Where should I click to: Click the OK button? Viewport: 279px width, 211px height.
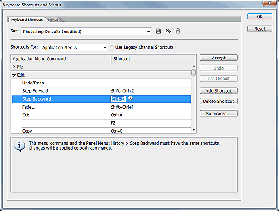point(260,17)
